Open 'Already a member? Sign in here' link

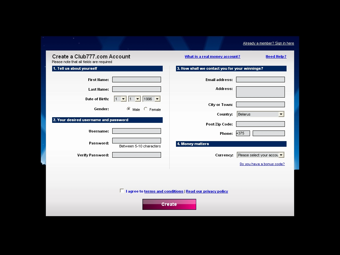tap(268, 43)
